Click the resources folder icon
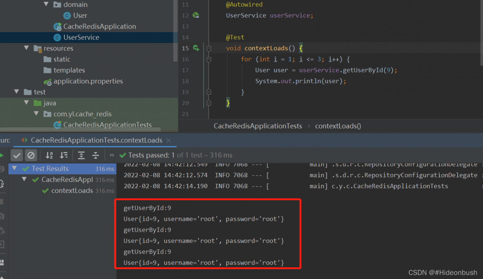 tap(37, 48)
